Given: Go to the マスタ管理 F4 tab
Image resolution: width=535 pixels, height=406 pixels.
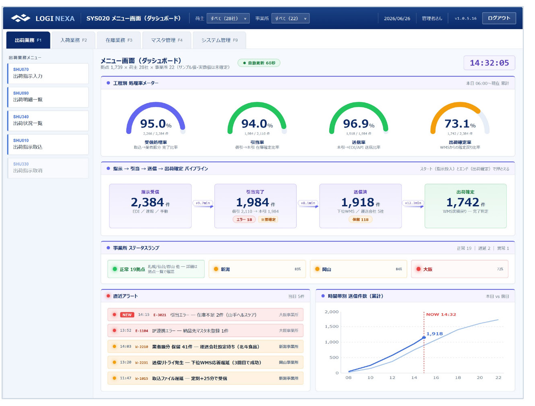Looking at the screenshot, I should tap(167, 40).
